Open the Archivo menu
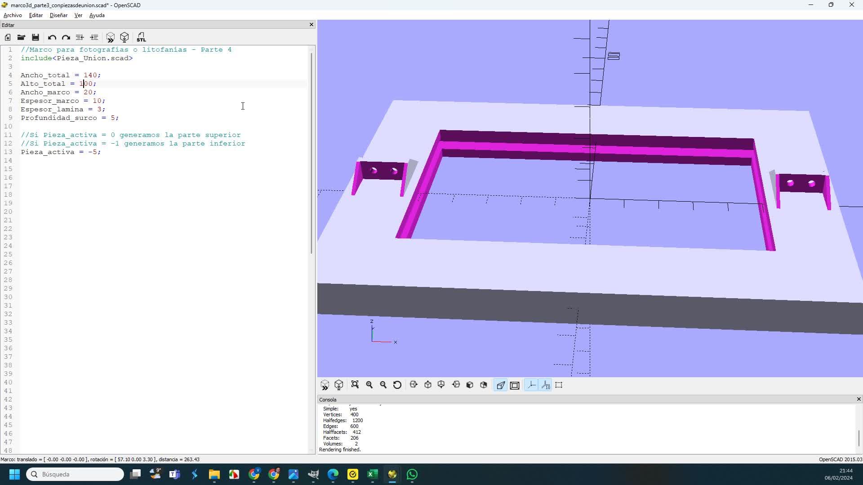Viewport: 863px width, 485px height. coord(13,15)
